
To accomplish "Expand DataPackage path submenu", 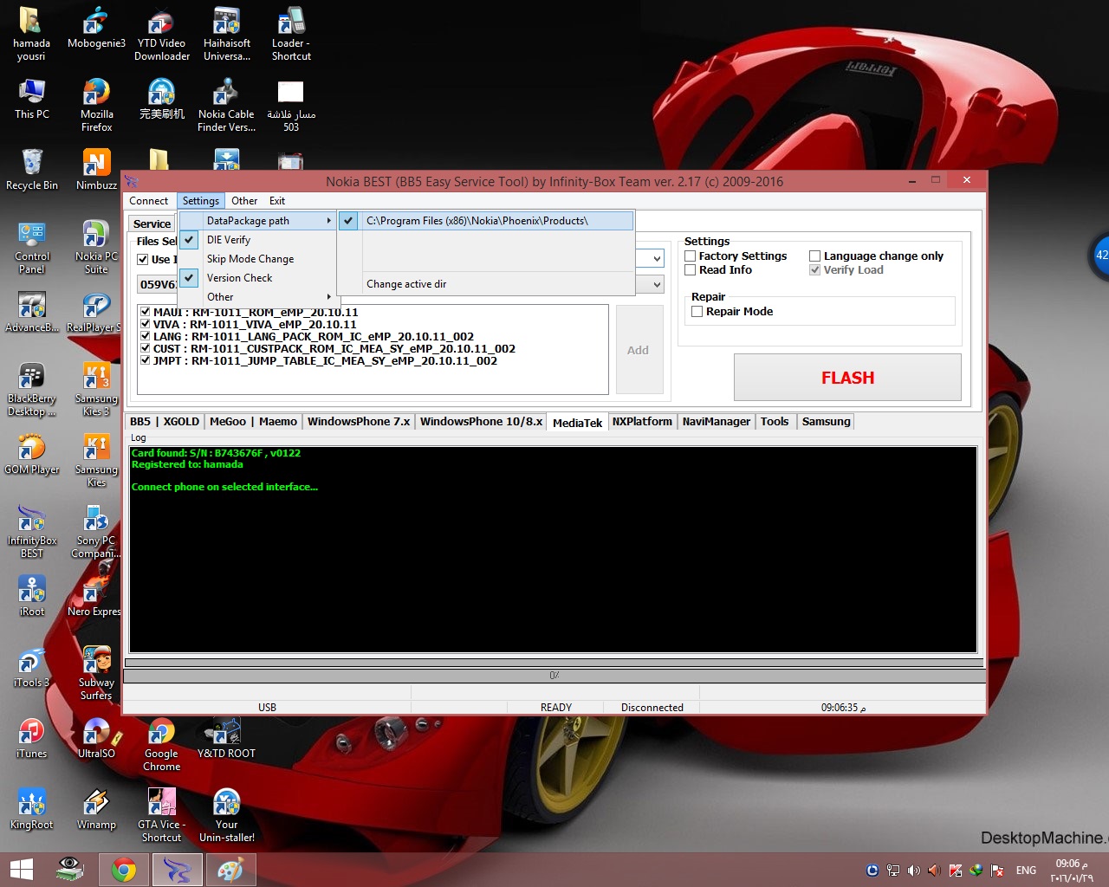I will pos(257,221).
